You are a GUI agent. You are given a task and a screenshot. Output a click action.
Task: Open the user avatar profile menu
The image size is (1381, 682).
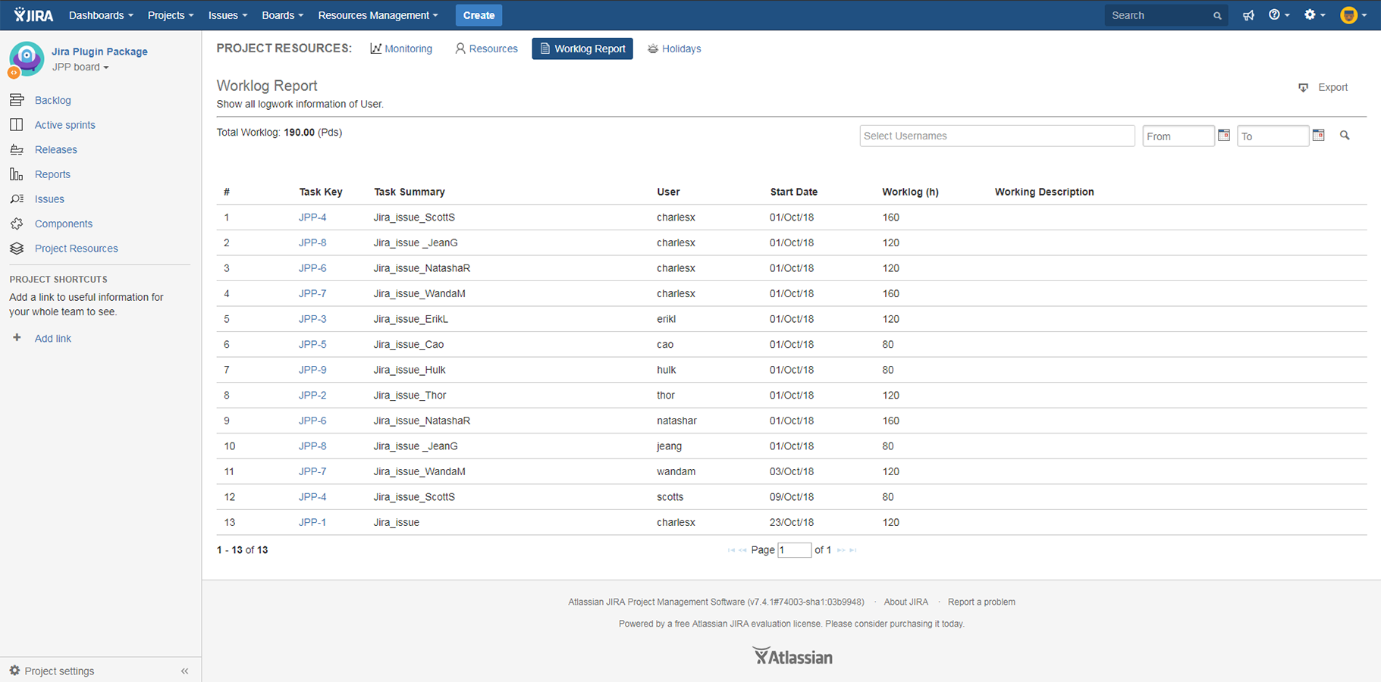1353,15
